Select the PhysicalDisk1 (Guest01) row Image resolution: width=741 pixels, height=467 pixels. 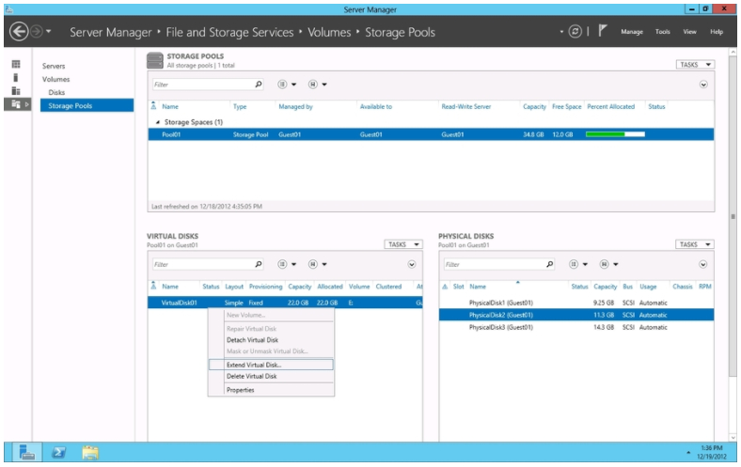click(x=576, y=303)
